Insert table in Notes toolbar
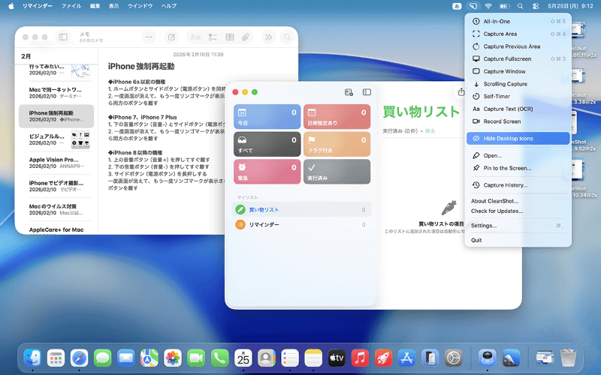The image size is (601, 375). tap(230, 37)
